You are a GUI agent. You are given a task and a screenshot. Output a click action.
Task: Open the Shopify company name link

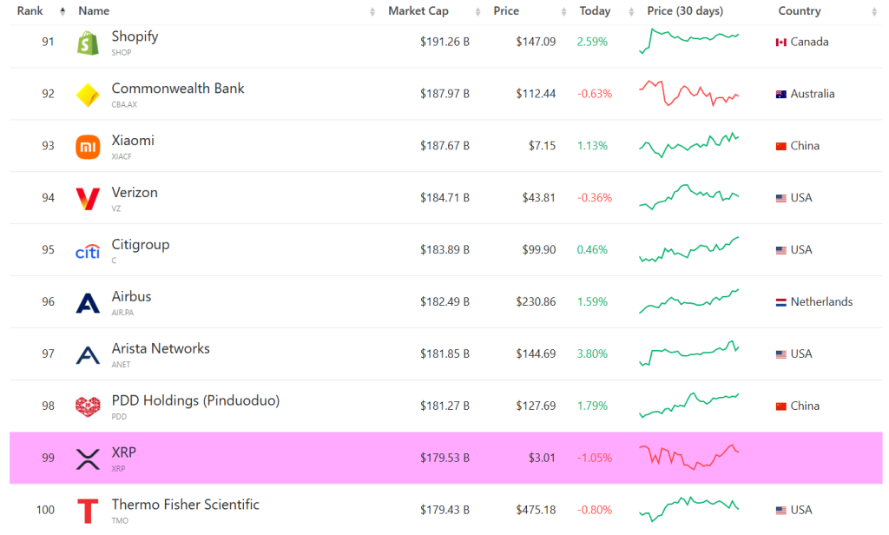tap(135, 37)
